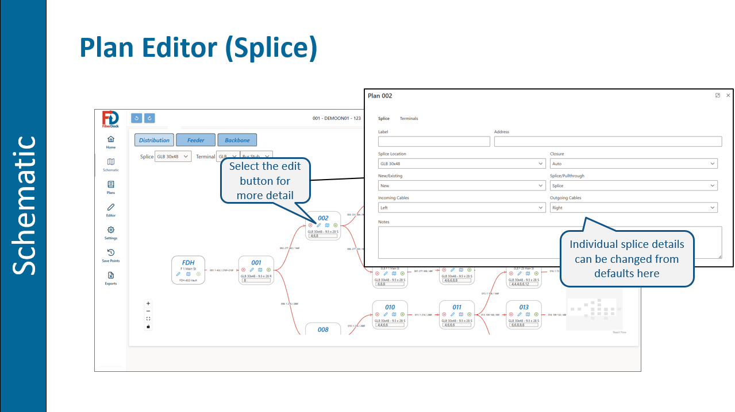Switch to the Terminals tab in Plan 002
This screenshot has width=735, height=412.
pos(409,119)
